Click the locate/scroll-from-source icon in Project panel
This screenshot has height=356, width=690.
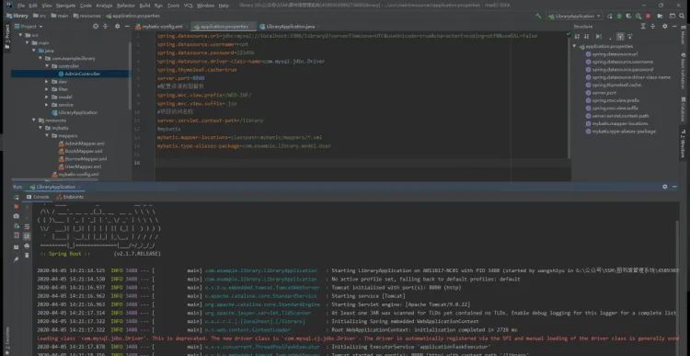point(96,27)
